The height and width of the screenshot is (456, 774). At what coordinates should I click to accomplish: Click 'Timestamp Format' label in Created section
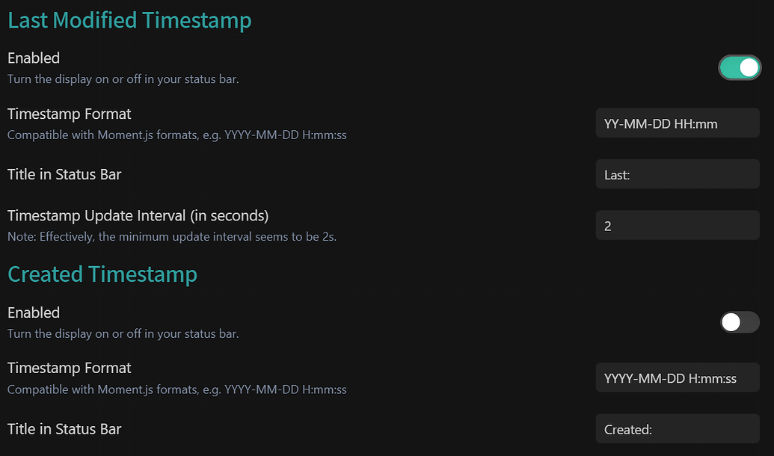click(69, 369)
